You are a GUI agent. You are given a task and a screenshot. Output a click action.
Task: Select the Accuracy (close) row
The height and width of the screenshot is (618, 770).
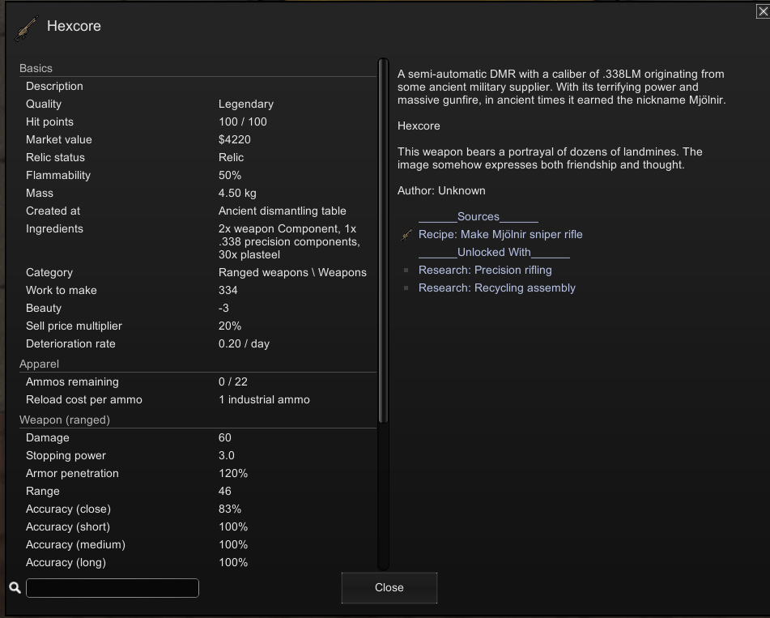198,509
